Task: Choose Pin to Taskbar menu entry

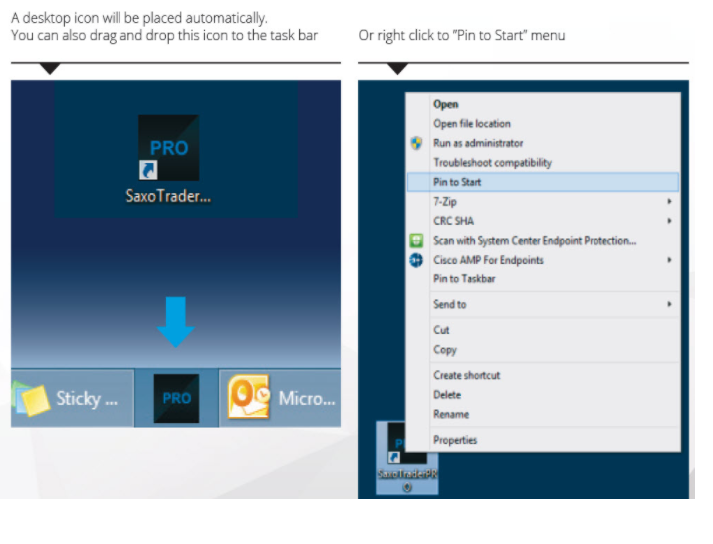Action: (x=464, y=279)
